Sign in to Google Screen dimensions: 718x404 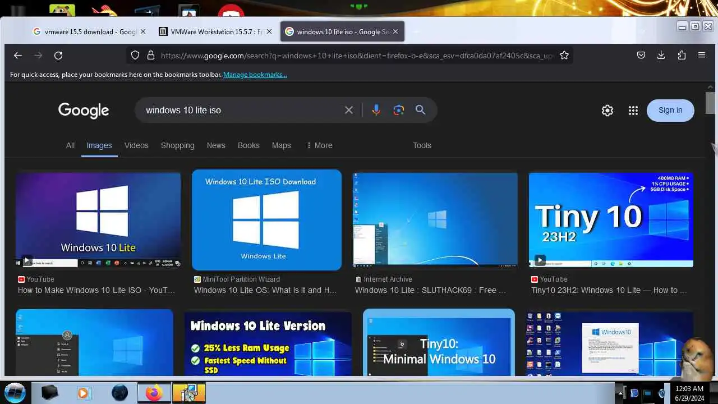pyautogui.click(x=670, y=110)
